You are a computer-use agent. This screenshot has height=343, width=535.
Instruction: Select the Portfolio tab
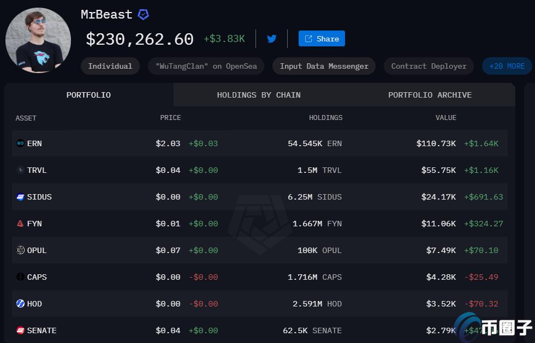(88, 95)
